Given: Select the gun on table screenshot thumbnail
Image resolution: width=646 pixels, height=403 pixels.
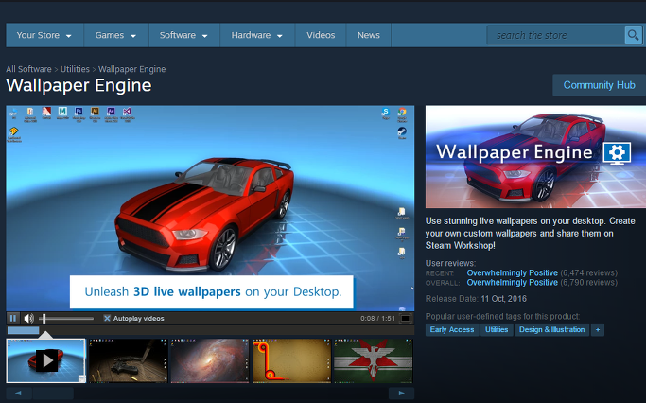Looking at the screenshot, I should 128,360.
